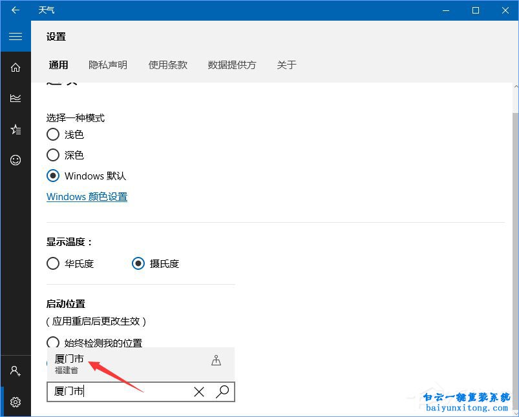The image size is (519, 417).
Task: Open the Historical Weather chart icon
Action: (16, 98)
